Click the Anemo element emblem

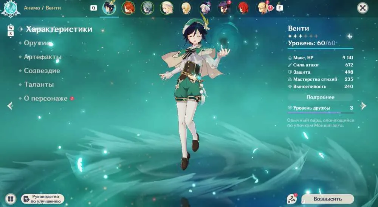coord(10,9)
